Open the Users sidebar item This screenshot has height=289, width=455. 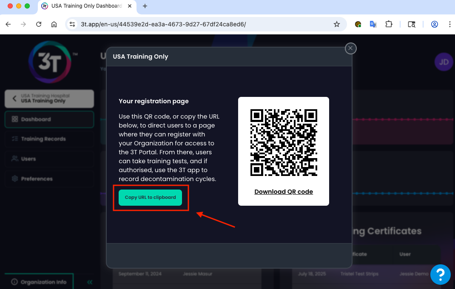49,159
